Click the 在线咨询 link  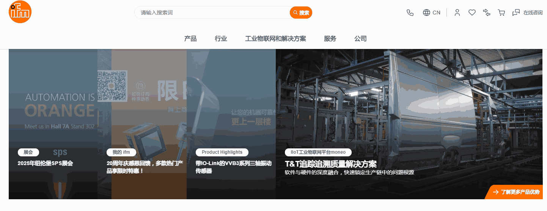533,13
